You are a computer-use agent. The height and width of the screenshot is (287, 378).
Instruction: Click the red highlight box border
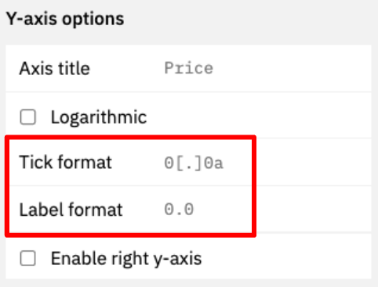coord(131,137)
